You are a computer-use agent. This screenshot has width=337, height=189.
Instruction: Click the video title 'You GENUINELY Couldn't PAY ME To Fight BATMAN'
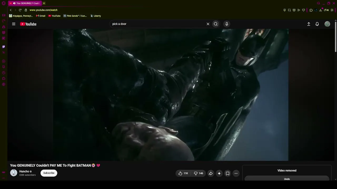tap(51, 165)
